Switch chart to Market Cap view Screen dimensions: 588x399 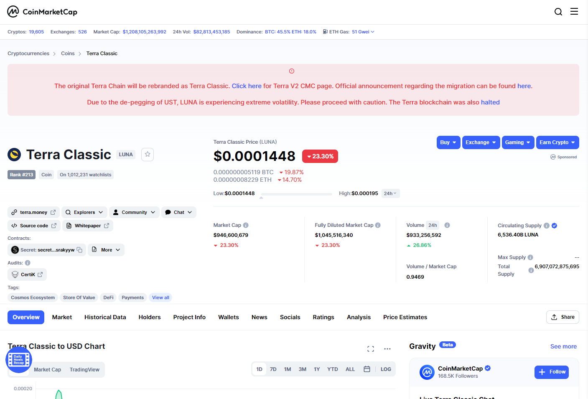(47, 370)
